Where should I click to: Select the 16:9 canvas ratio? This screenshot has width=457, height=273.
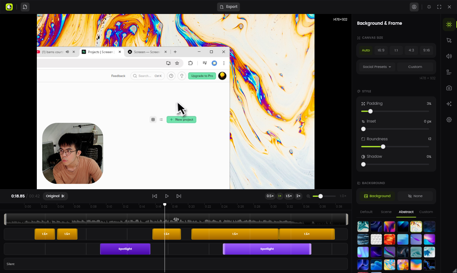tap(381, 50)
